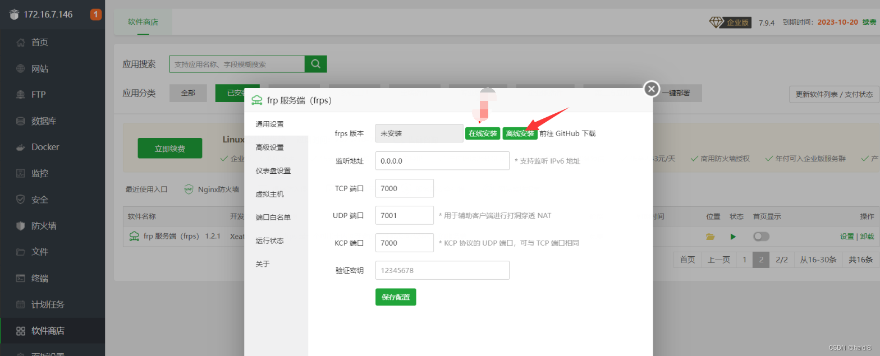Follow the 前往 GitHub 下载 link
The width and height of the screenshot is (880, 356).
pyautogui.click(x=567, y=133)
